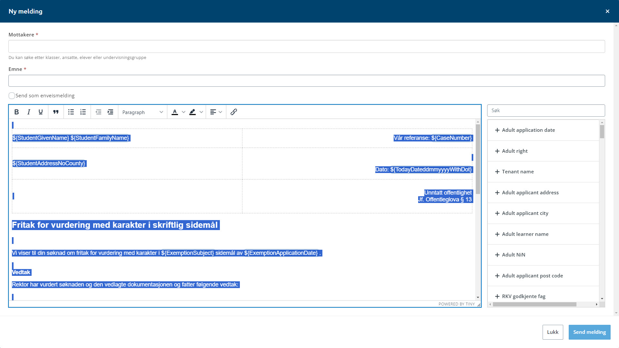Increase the text indent

110,112
